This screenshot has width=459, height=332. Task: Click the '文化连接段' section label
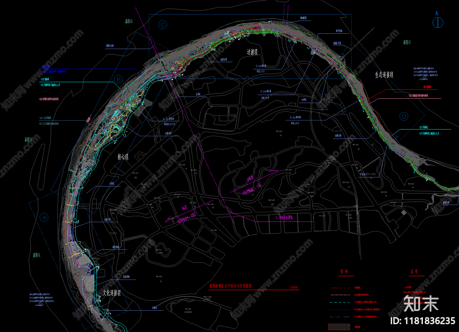pos(112,293)
